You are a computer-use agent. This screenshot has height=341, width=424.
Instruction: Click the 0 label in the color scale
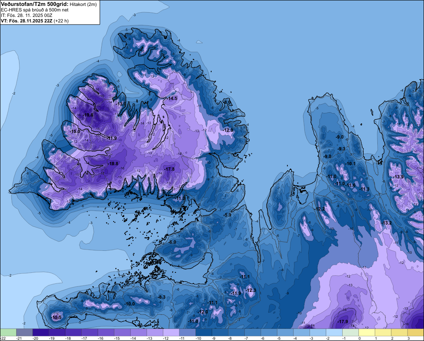pyautogui.click(x=360, y=338)
